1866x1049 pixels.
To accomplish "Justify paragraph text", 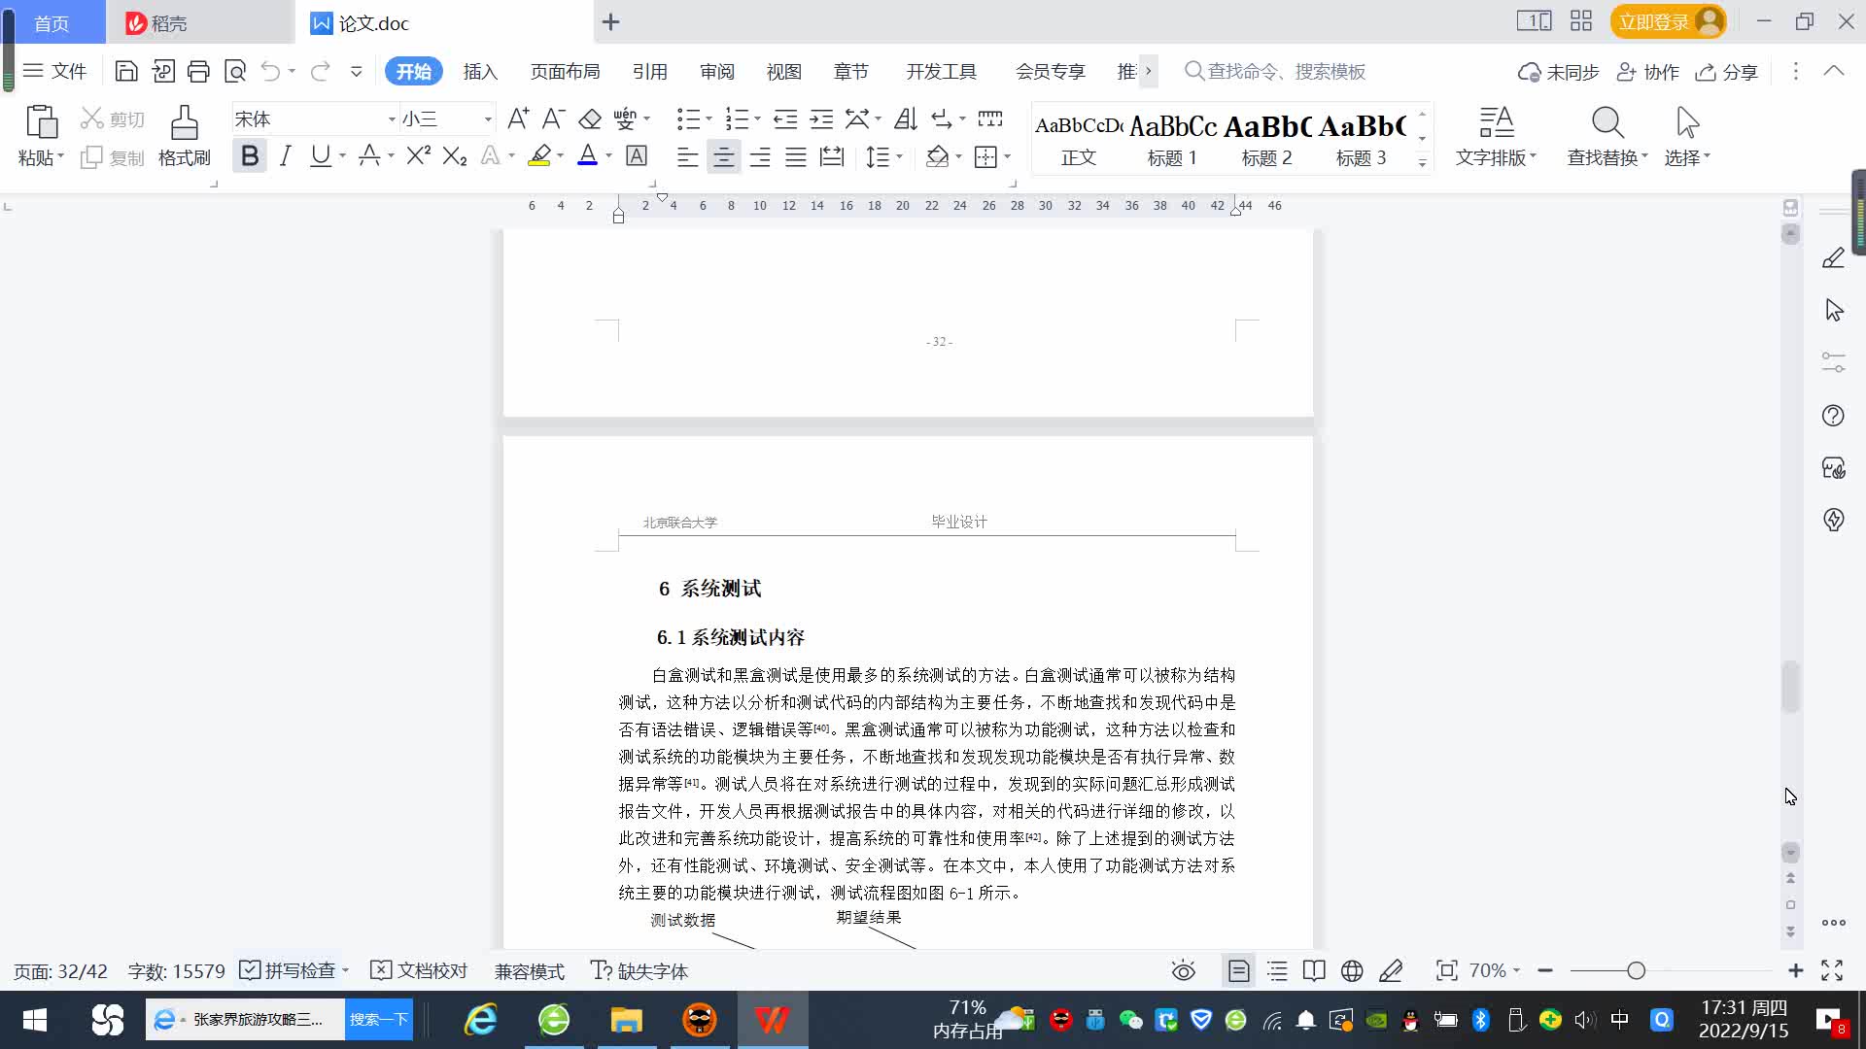I will [796, 156].
